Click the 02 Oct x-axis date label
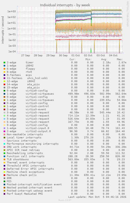The image size is (130, 203). pos(88,56)
